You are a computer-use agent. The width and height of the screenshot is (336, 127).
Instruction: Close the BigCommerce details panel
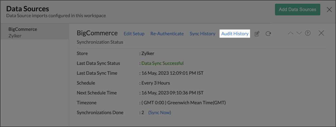point(321,33)
